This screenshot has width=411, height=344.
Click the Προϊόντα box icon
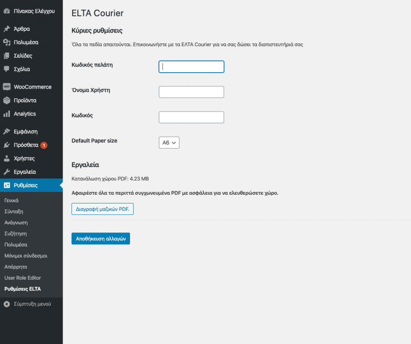pos(7,100)
